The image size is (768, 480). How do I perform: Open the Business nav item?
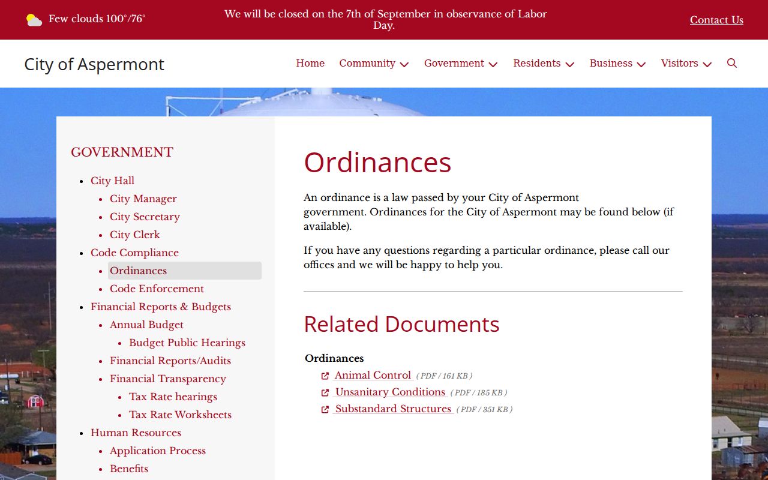(x=611, y=63)
